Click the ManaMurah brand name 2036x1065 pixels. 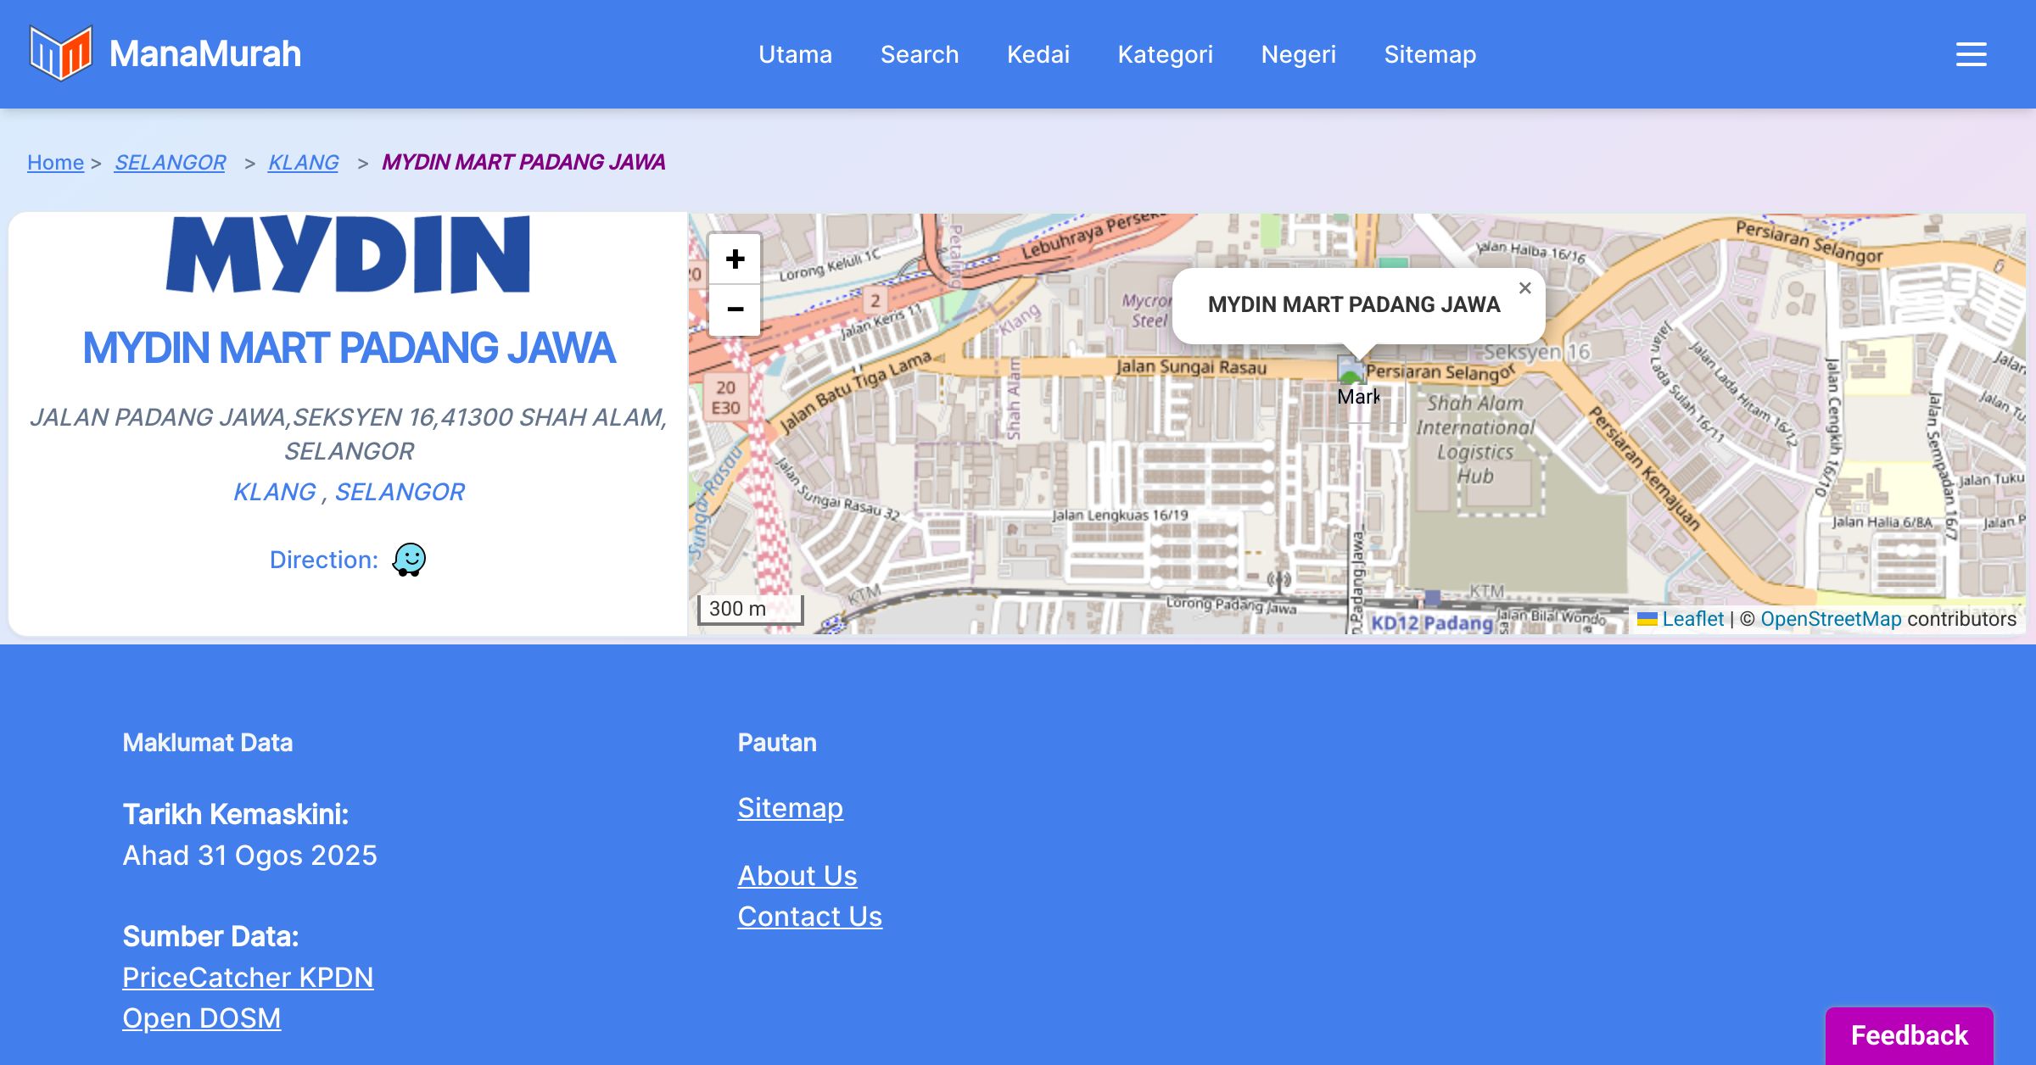[x=205, y=53]
